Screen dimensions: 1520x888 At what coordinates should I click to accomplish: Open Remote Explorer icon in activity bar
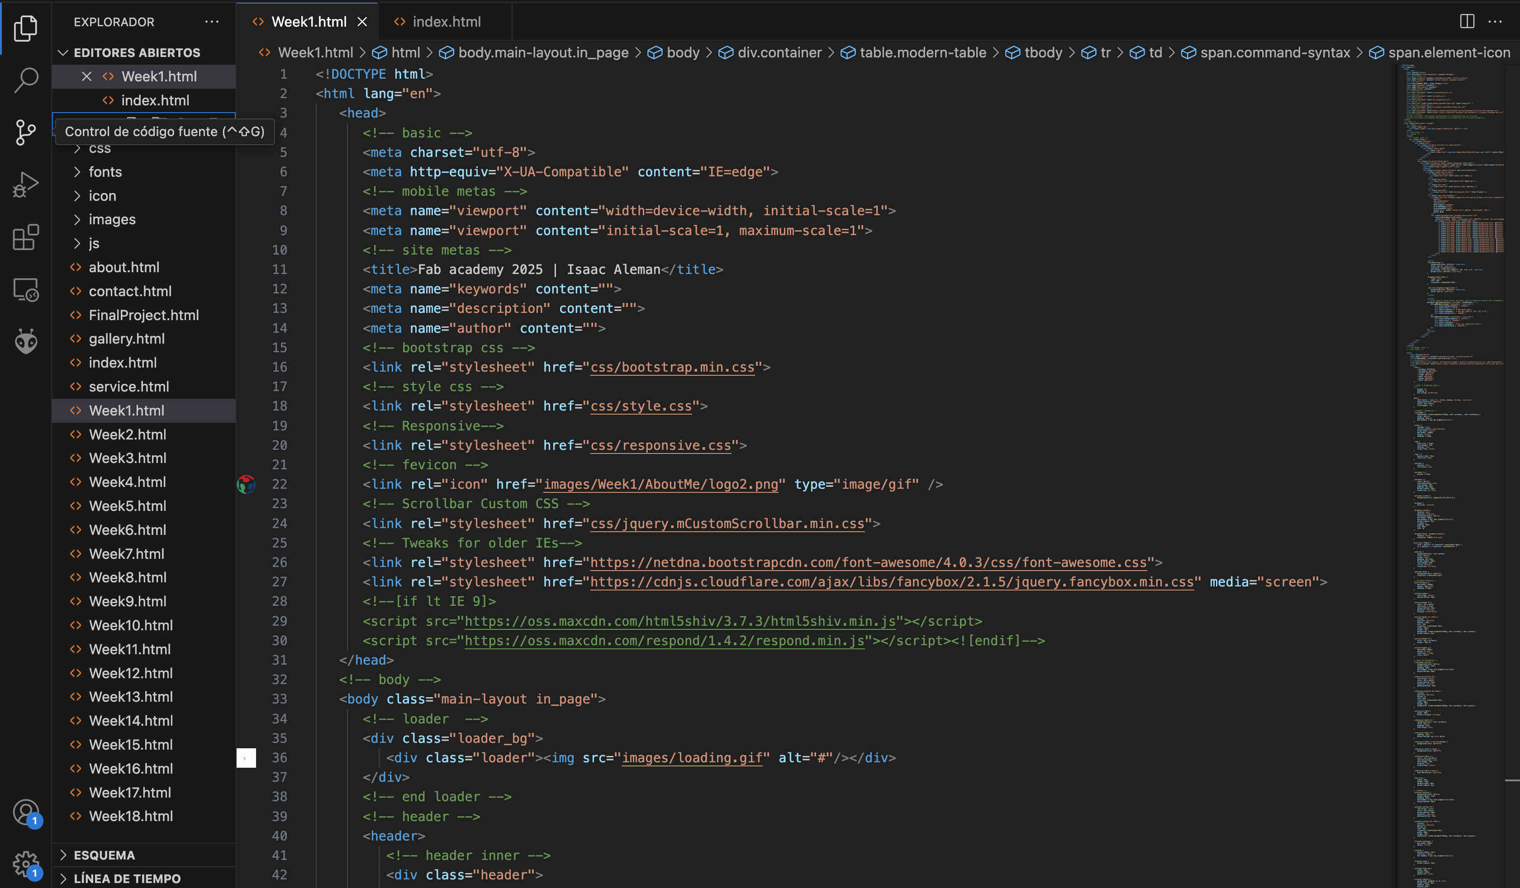25,290
